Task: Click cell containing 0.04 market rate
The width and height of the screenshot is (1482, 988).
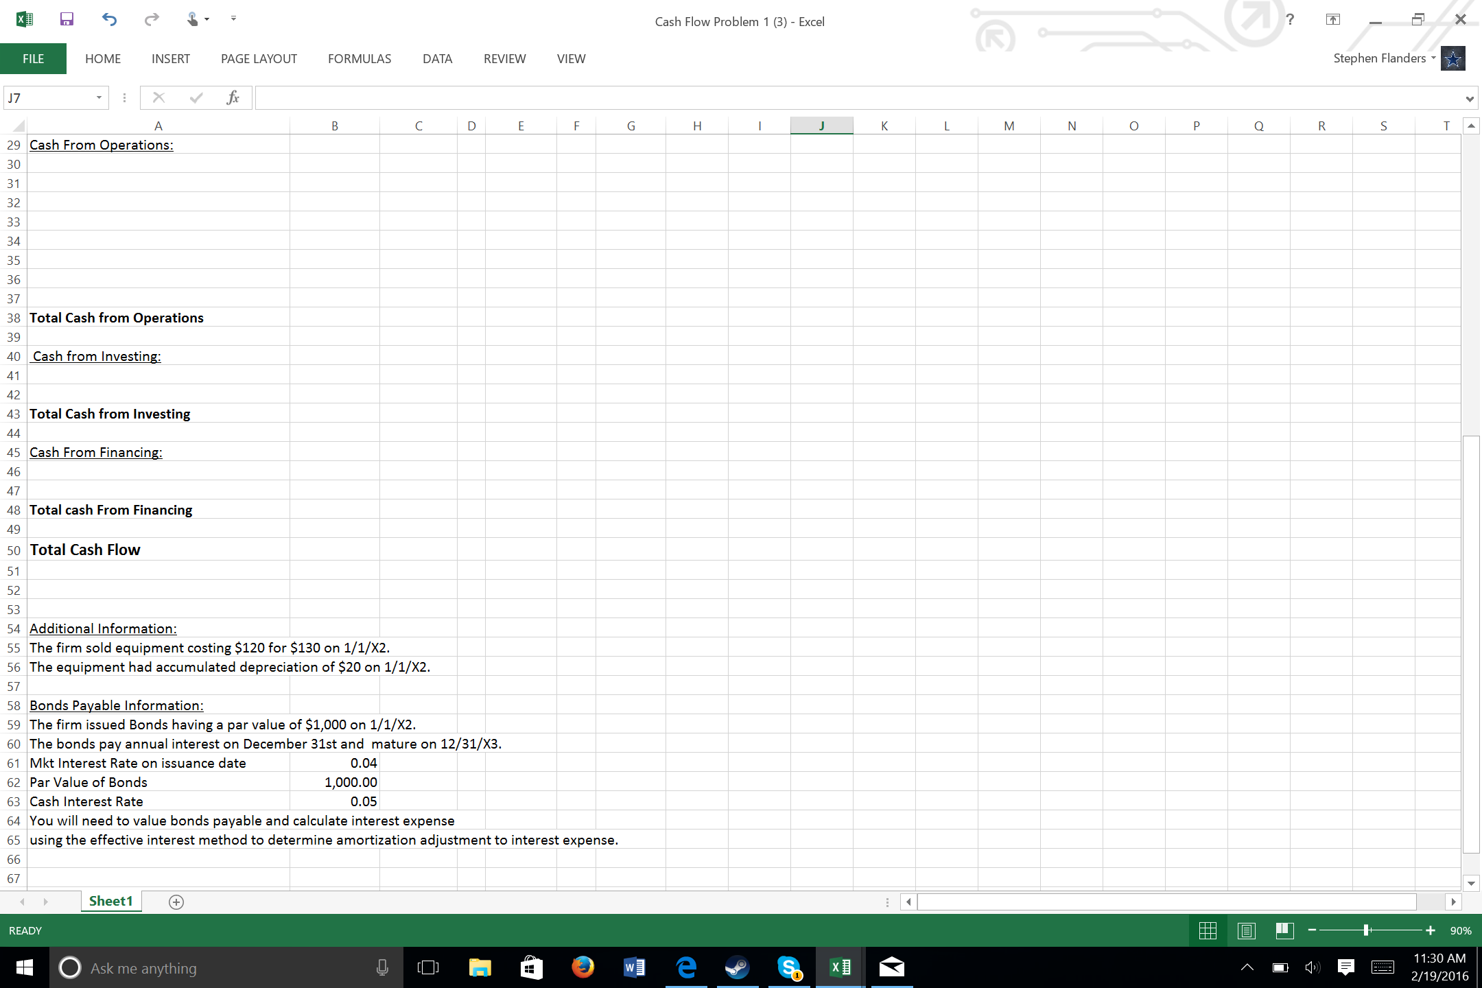Action: (335, 763)
